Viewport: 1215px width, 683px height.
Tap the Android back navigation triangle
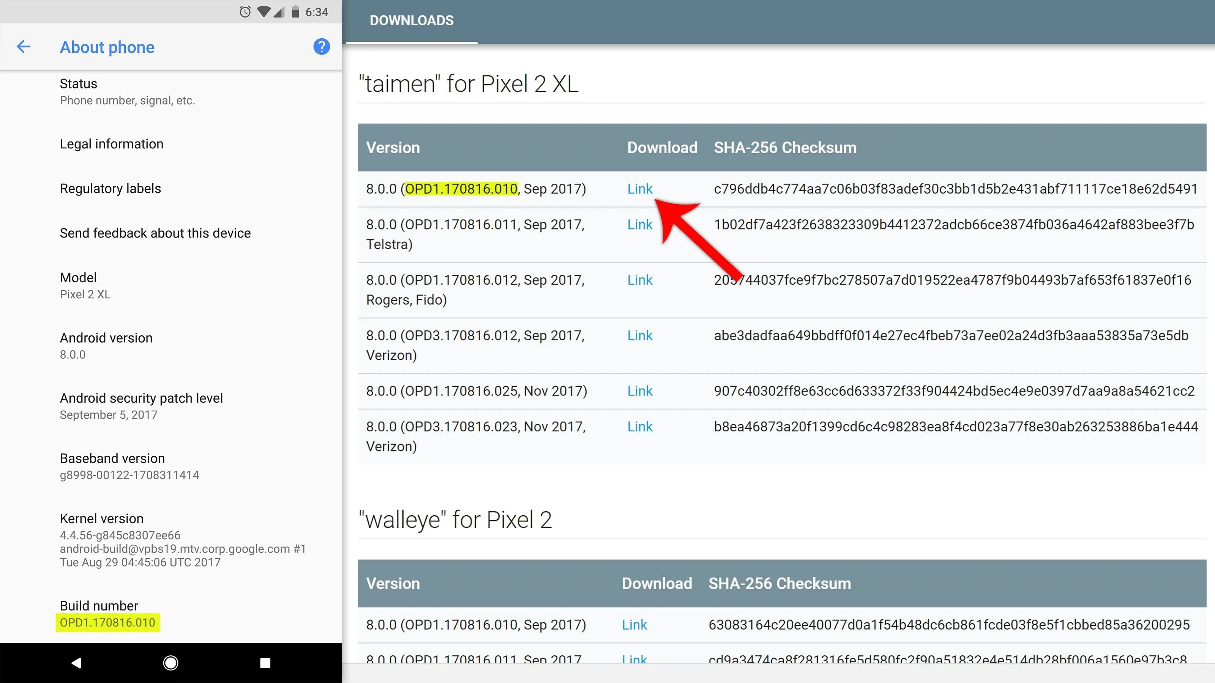[x=76, y=663]
